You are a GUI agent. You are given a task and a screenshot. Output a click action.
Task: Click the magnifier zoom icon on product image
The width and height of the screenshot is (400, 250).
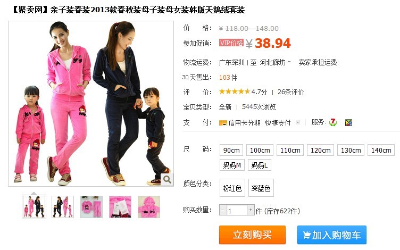[167, 180]
